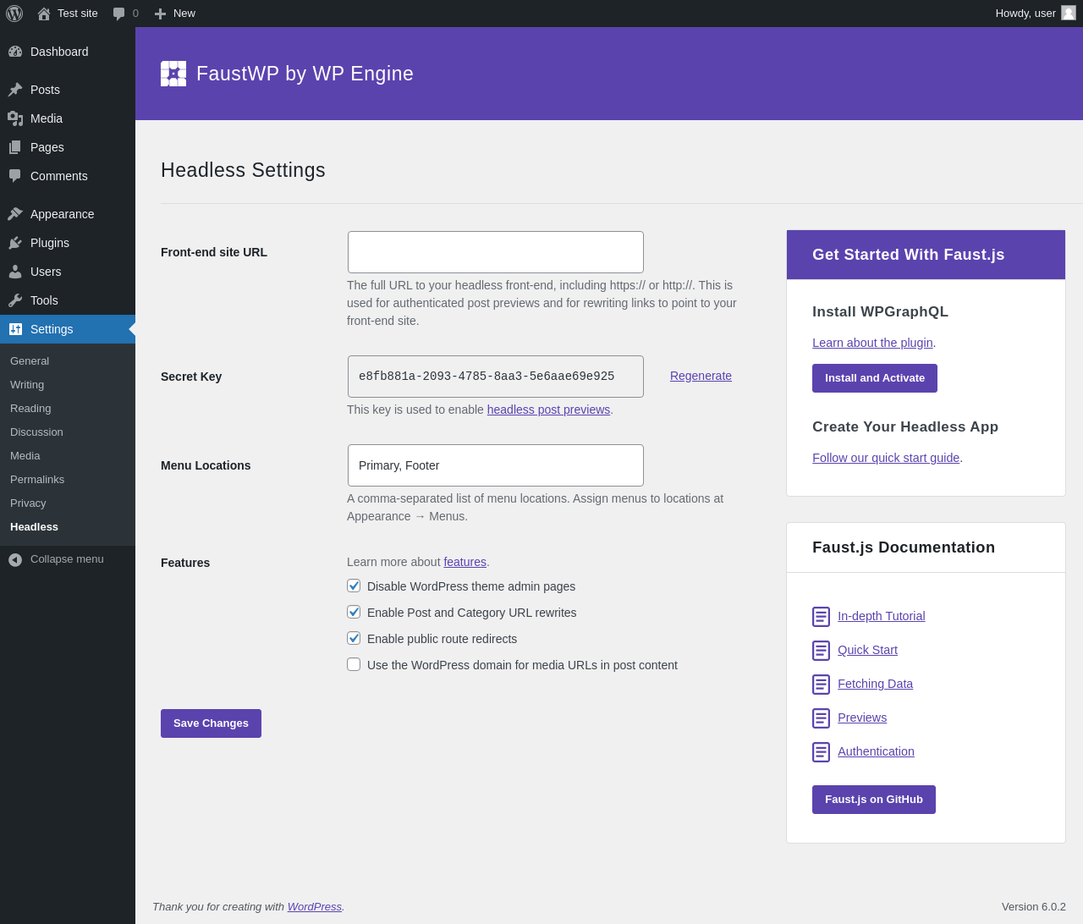Open comments bubble in admin bar
This screenshot has height=924, width=1083.
(x=119, y=14)
